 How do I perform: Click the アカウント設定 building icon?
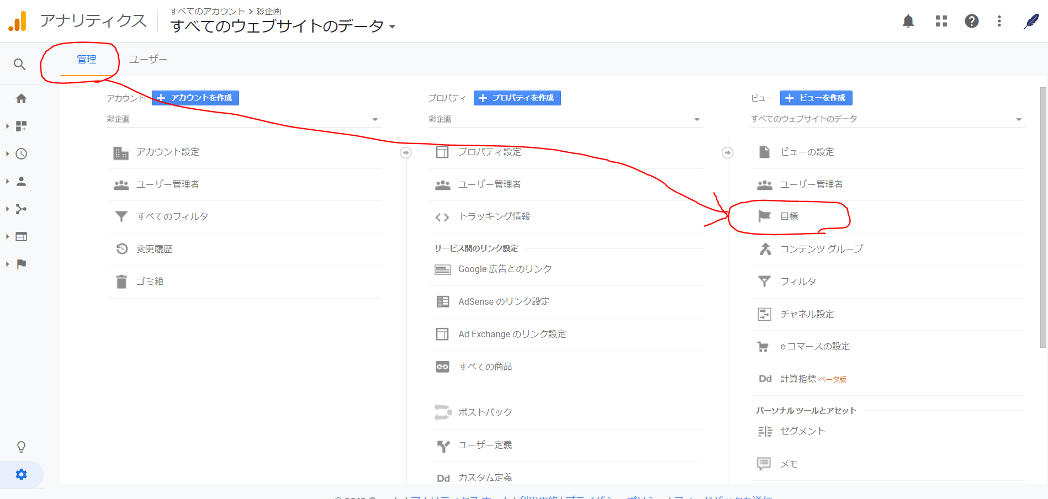tap(121, 153)
